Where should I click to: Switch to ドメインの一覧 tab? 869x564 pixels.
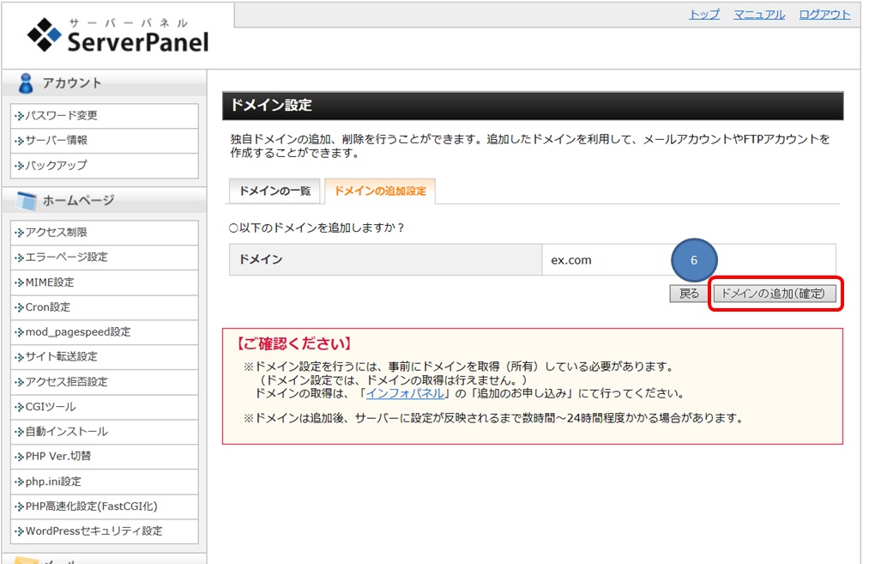click(275, 191)
